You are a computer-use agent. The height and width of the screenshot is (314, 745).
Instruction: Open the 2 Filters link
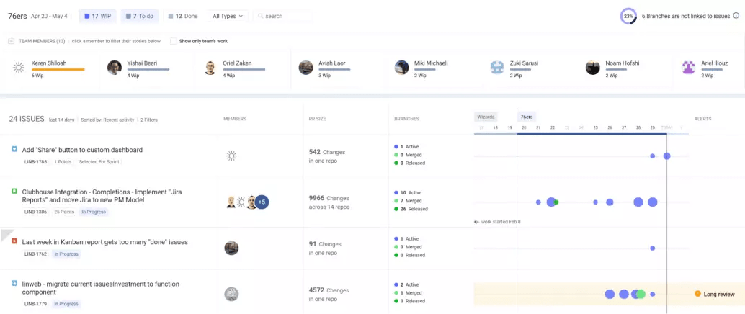[148, 120]
